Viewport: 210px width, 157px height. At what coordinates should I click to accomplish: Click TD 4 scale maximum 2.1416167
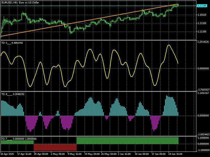pos(203,93)
